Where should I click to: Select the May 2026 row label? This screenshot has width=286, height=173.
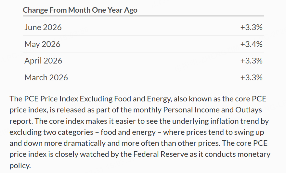tap(42, 44)
